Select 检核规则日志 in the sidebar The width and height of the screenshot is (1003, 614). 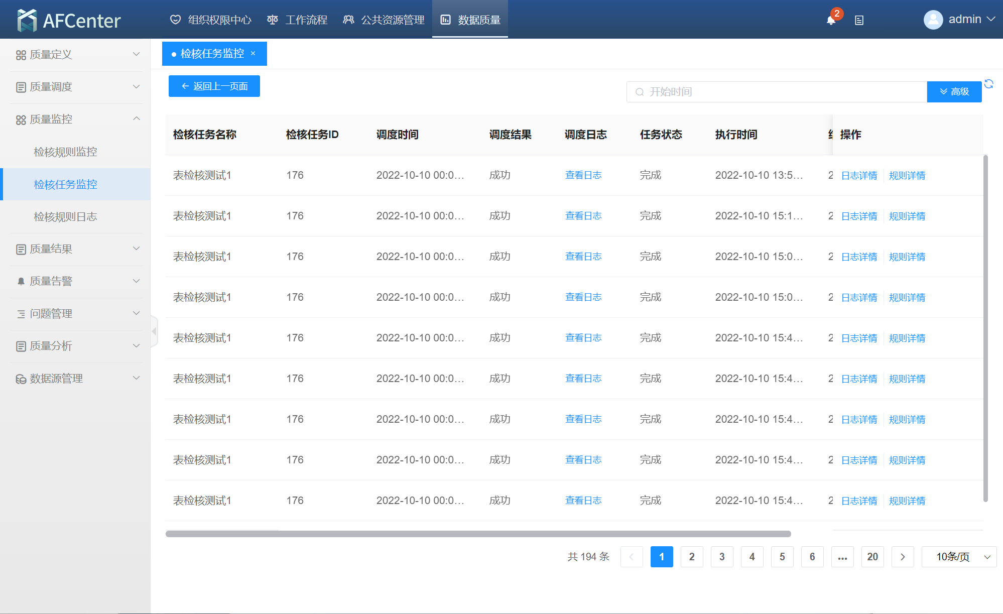tap(65, 216)
